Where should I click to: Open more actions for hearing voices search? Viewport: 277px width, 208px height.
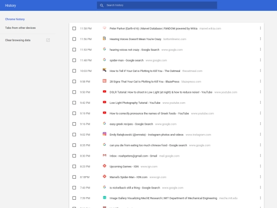point(260,49)
